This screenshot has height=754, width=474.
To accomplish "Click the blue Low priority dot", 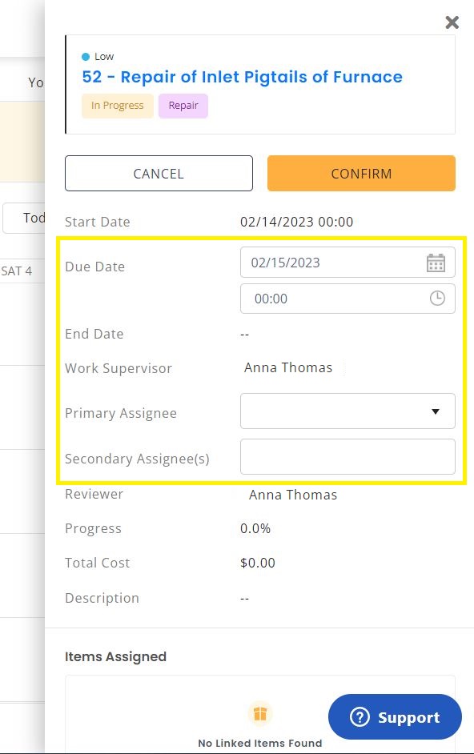I will [x=86, y=57].
